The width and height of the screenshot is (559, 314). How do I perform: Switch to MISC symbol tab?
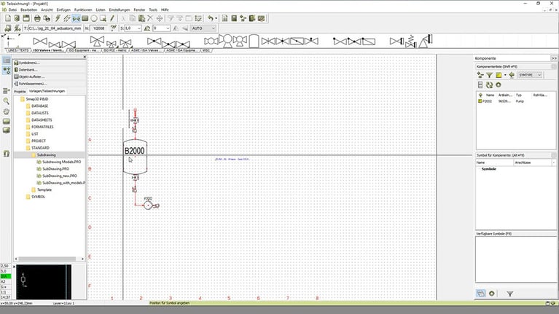click(206, 50)
